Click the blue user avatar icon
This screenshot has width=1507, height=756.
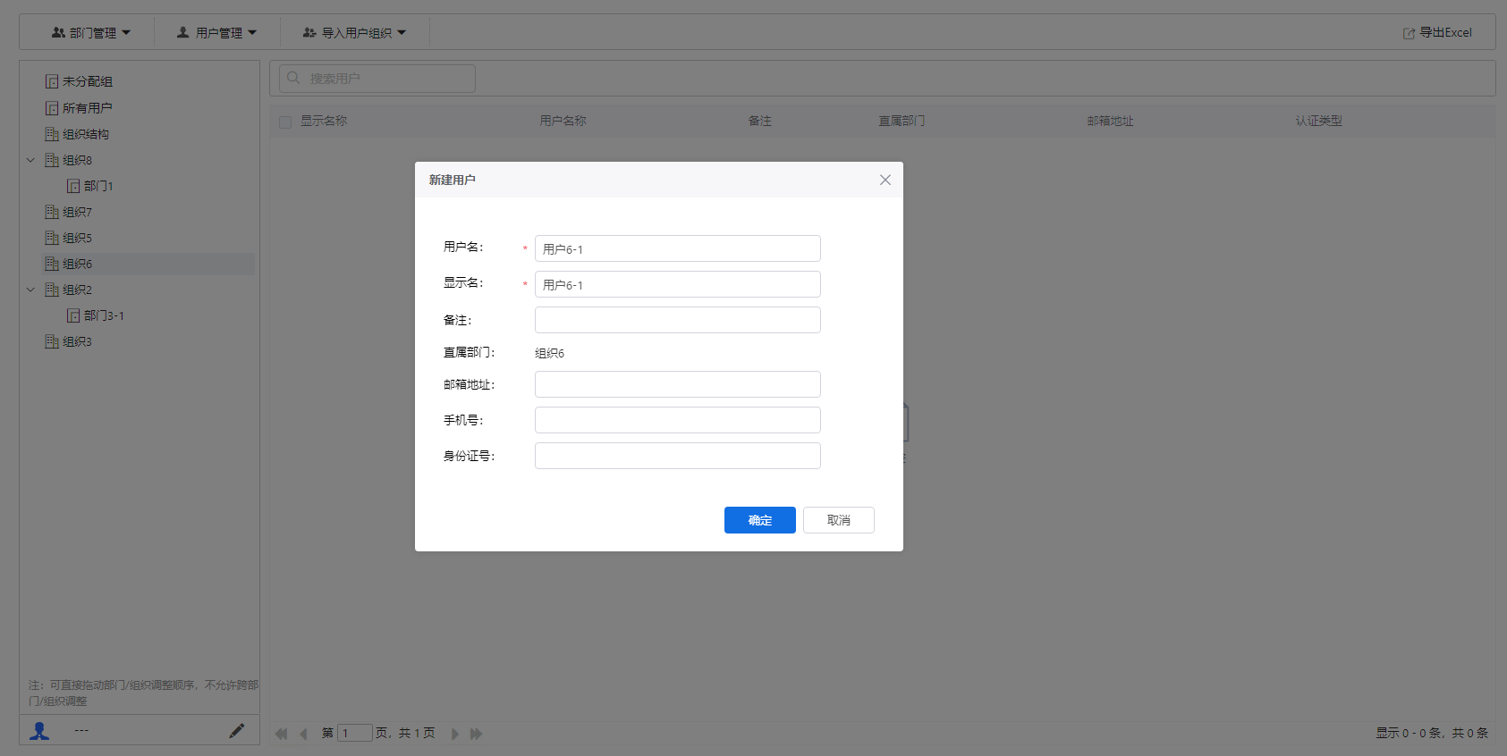39,731
